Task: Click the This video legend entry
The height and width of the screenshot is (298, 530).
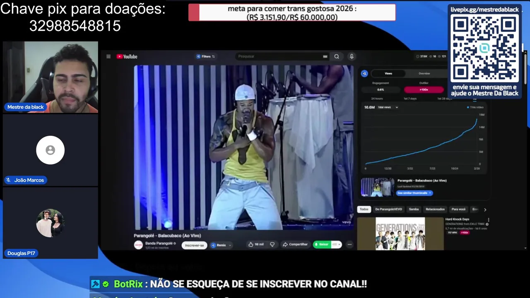Action: point(475,107)
